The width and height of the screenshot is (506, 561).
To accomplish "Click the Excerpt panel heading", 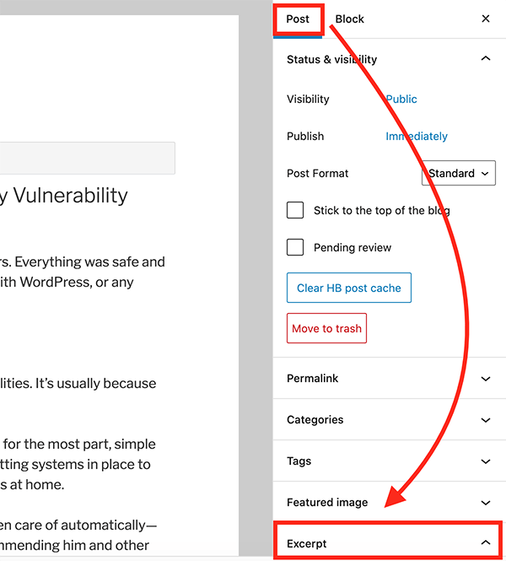I will pos(307,543).
